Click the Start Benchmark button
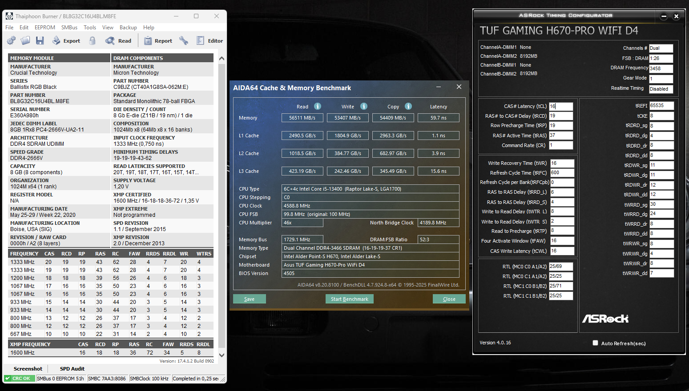Screen dimensions: 689x391 [350, 299]
